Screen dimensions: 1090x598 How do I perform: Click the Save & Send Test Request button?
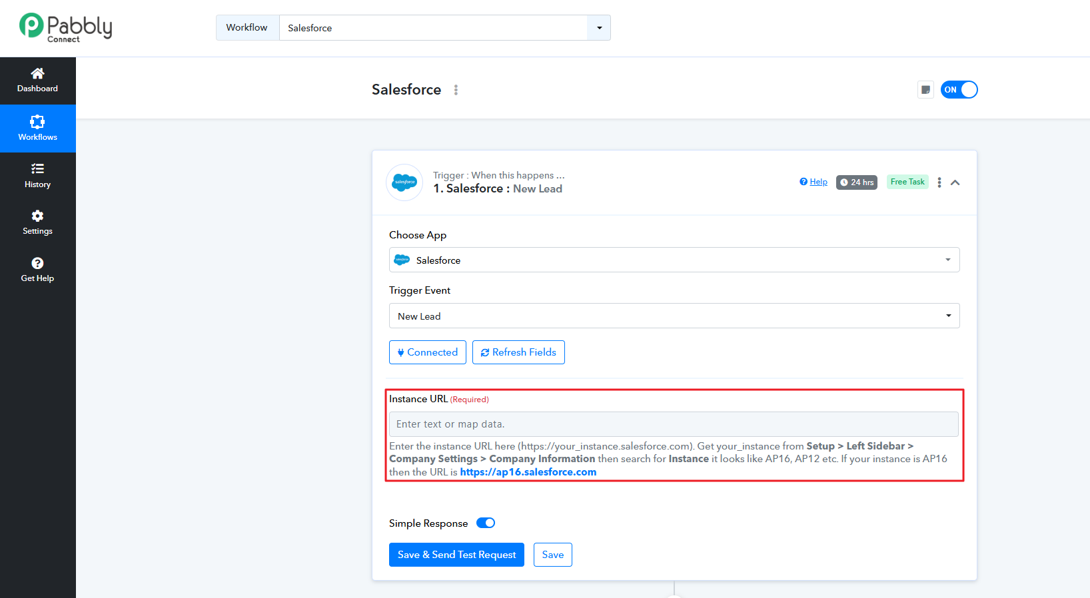pyautogui.click(x=456, y=555)
